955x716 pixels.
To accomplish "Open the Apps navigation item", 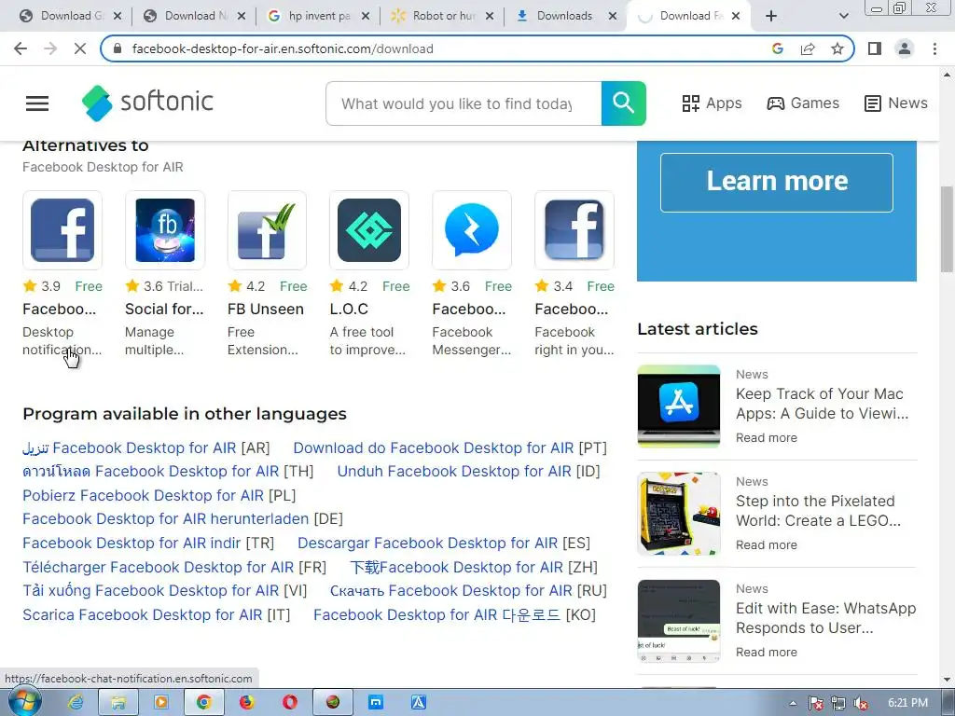I will click(x=712, y=103).
